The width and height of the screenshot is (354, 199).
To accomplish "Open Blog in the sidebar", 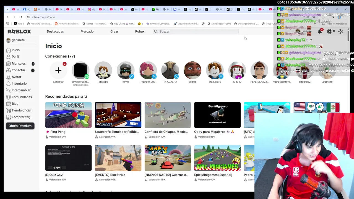I will pyautogui.click(x=12, y=104).
